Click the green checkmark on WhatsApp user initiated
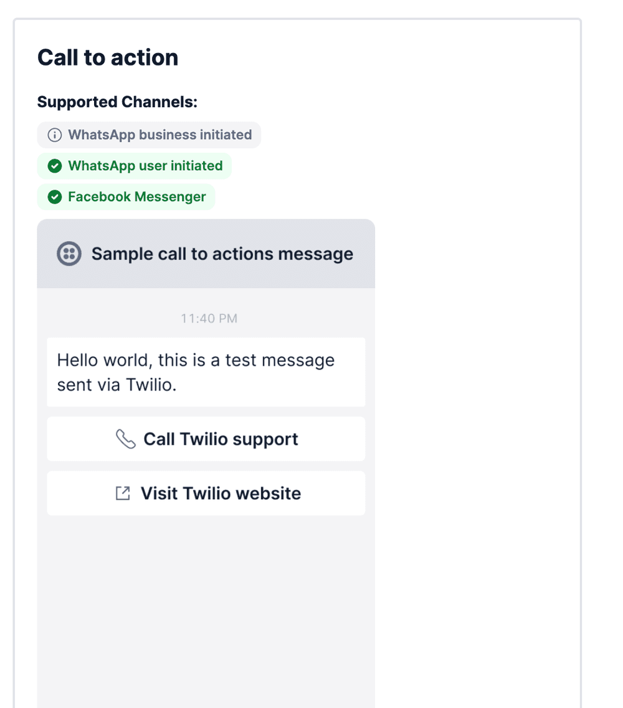This screenshot has width=623, height=708. coord(54,166)
